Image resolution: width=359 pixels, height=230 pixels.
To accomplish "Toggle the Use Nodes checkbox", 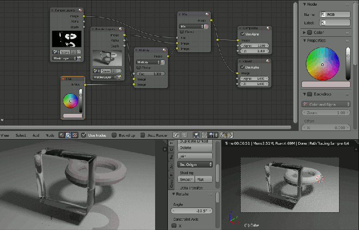I will (84, 135).
